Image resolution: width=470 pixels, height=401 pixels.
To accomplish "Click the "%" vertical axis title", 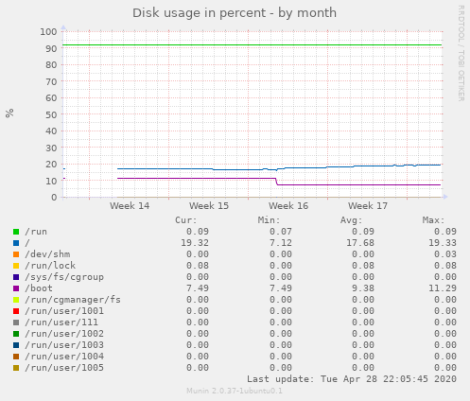I will (9, 113).
